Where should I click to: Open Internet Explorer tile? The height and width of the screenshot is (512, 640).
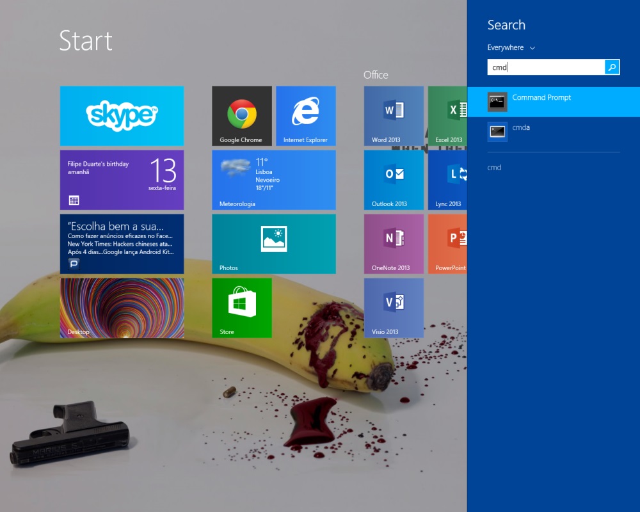306,116
